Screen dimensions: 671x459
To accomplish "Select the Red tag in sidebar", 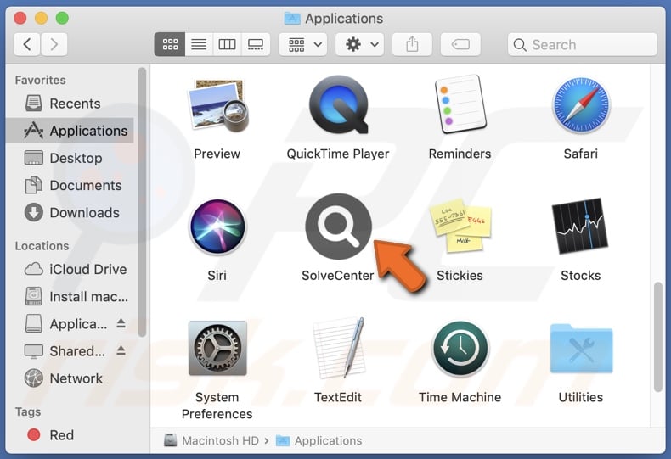I will 70,435.
